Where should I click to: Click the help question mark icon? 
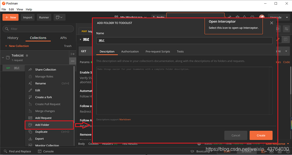(x=288, y=151)
